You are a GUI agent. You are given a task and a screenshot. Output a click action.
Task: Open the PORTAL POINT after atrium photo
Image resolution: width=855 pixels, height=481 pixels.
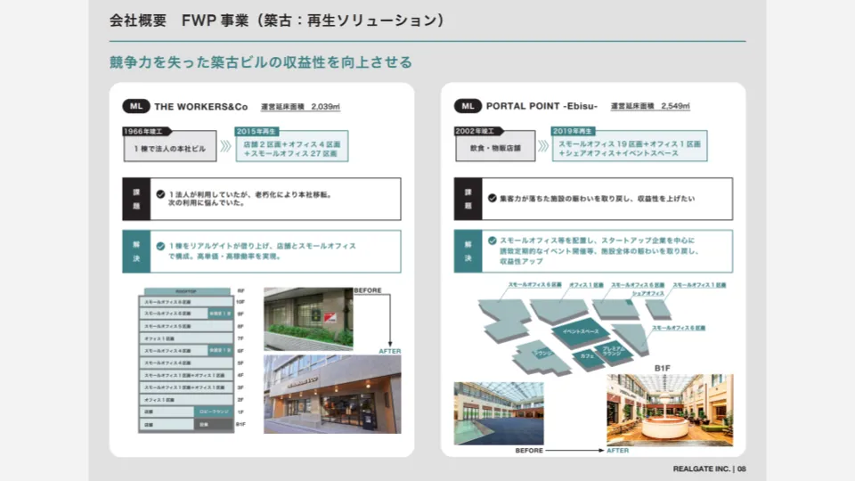[x=670, y=410]
